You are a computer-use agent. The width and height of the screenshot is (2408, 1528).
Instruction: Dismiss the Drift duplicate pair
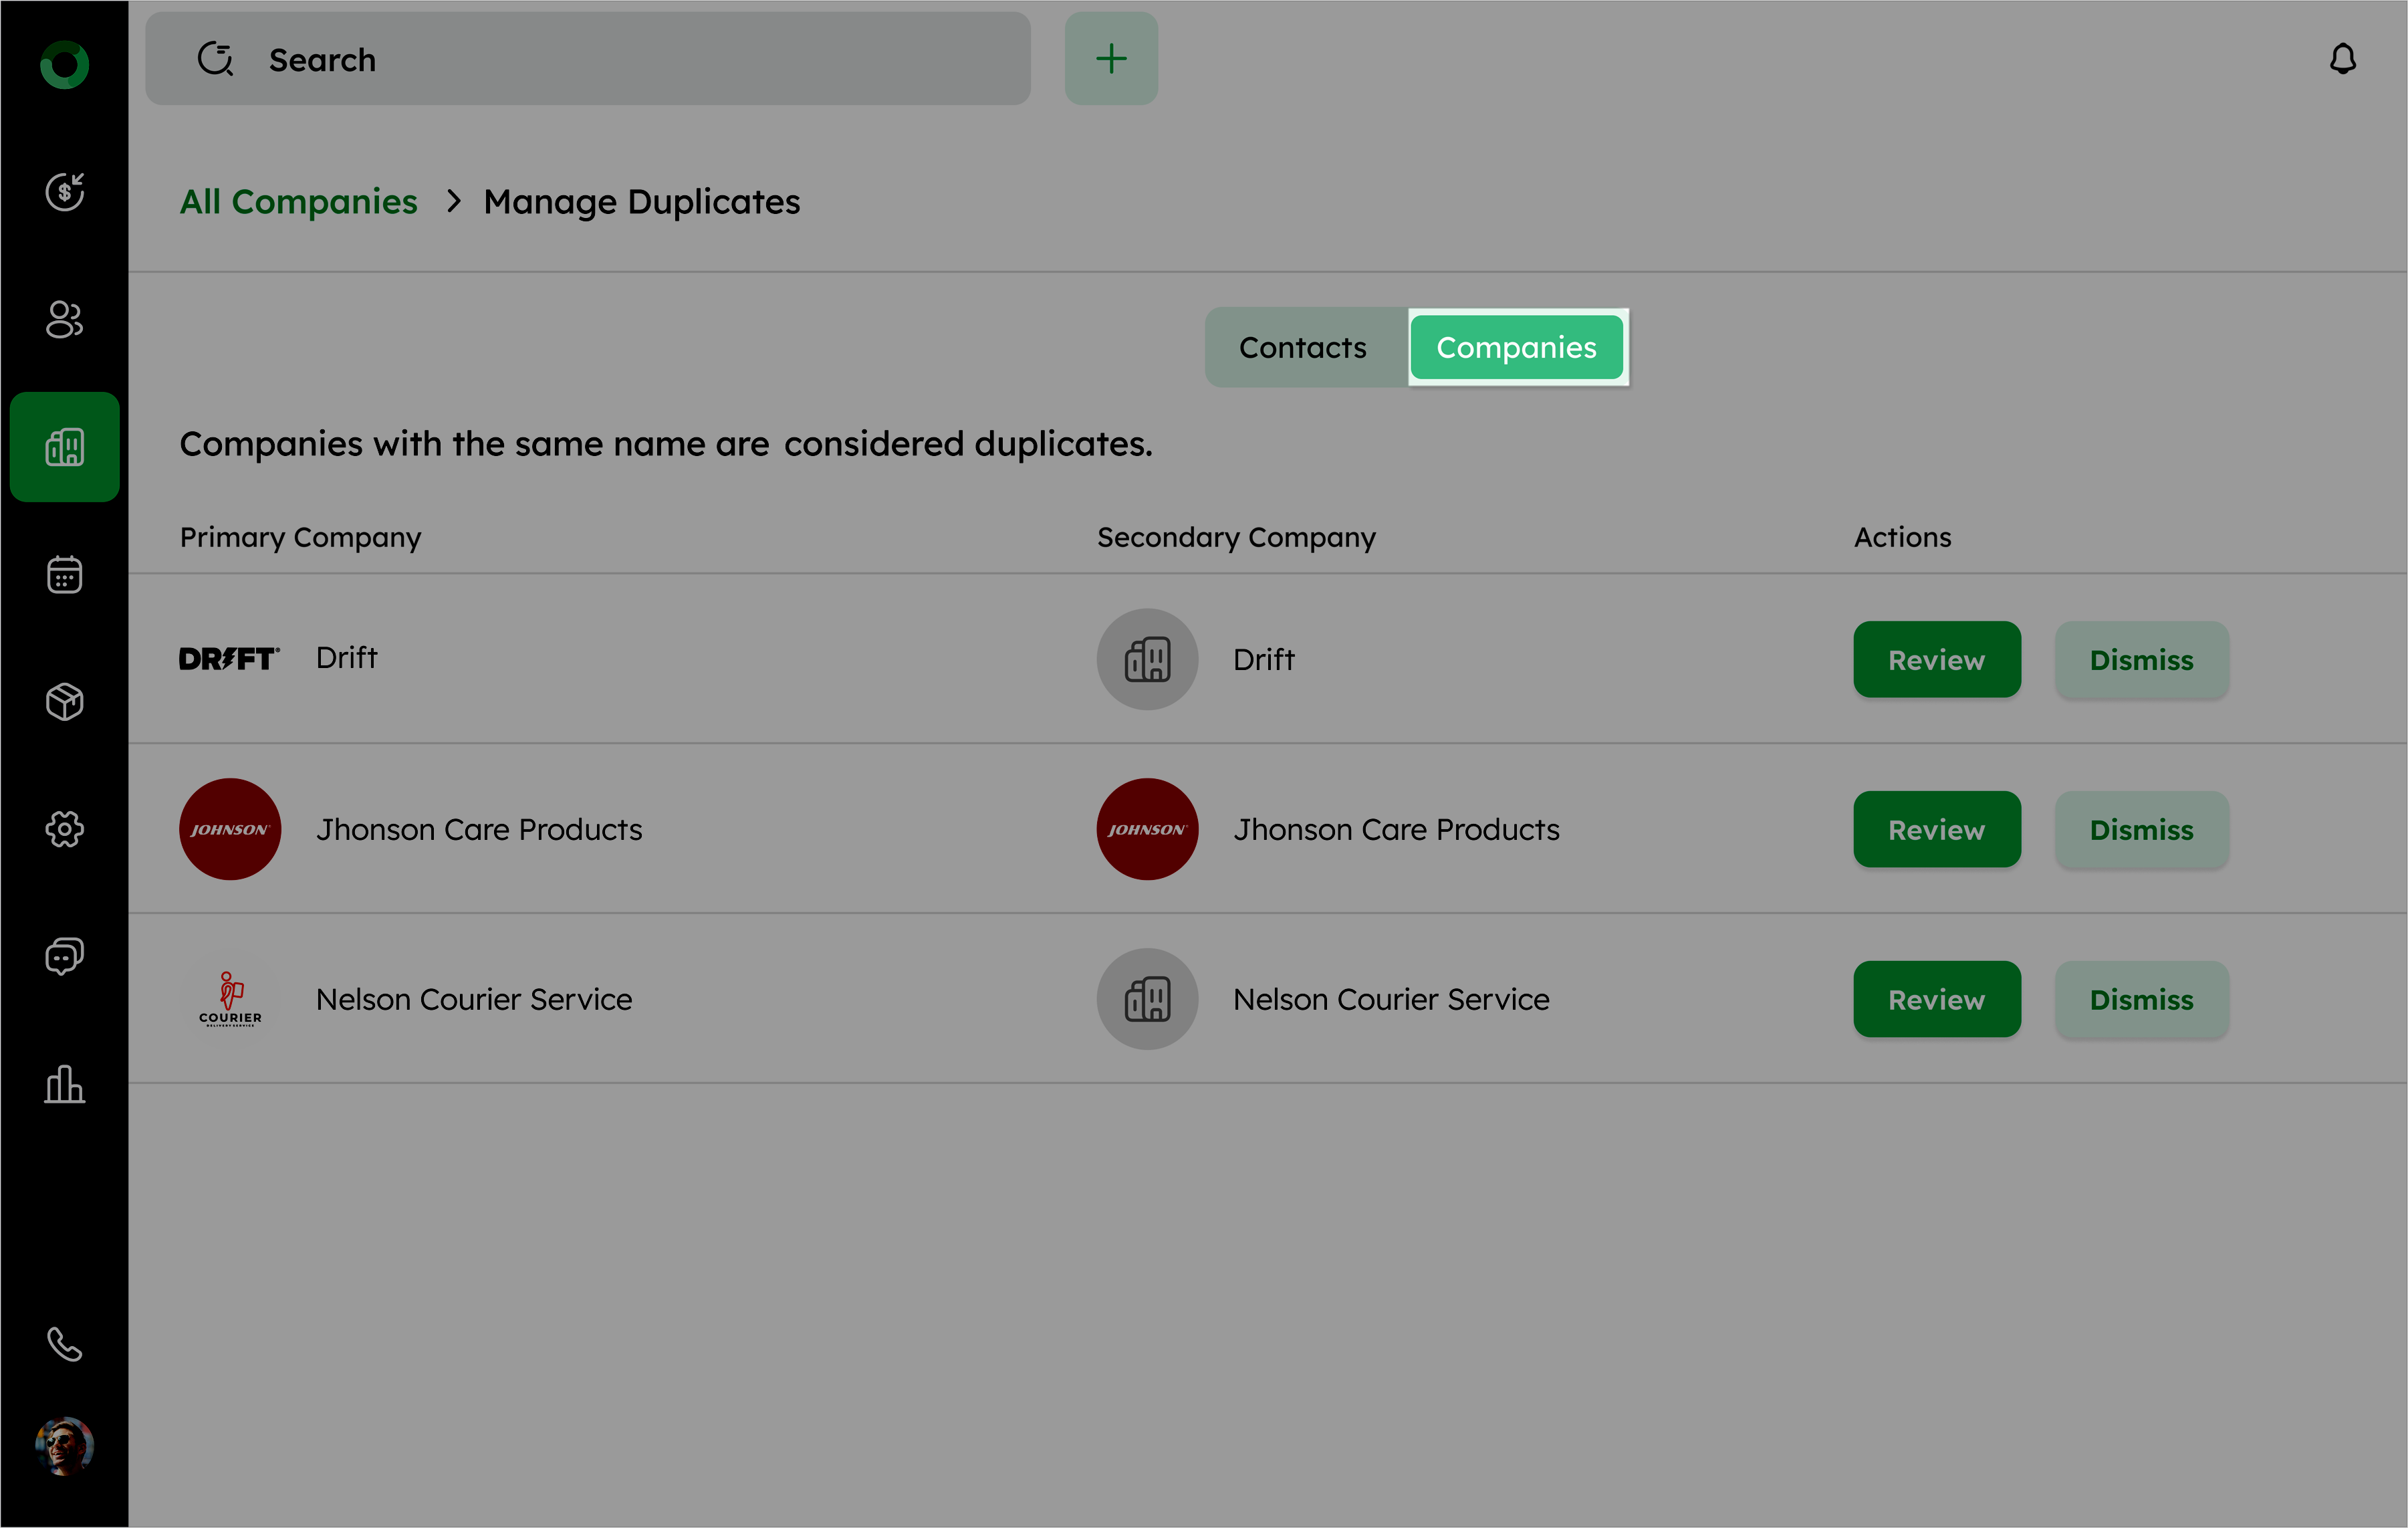2141,660
